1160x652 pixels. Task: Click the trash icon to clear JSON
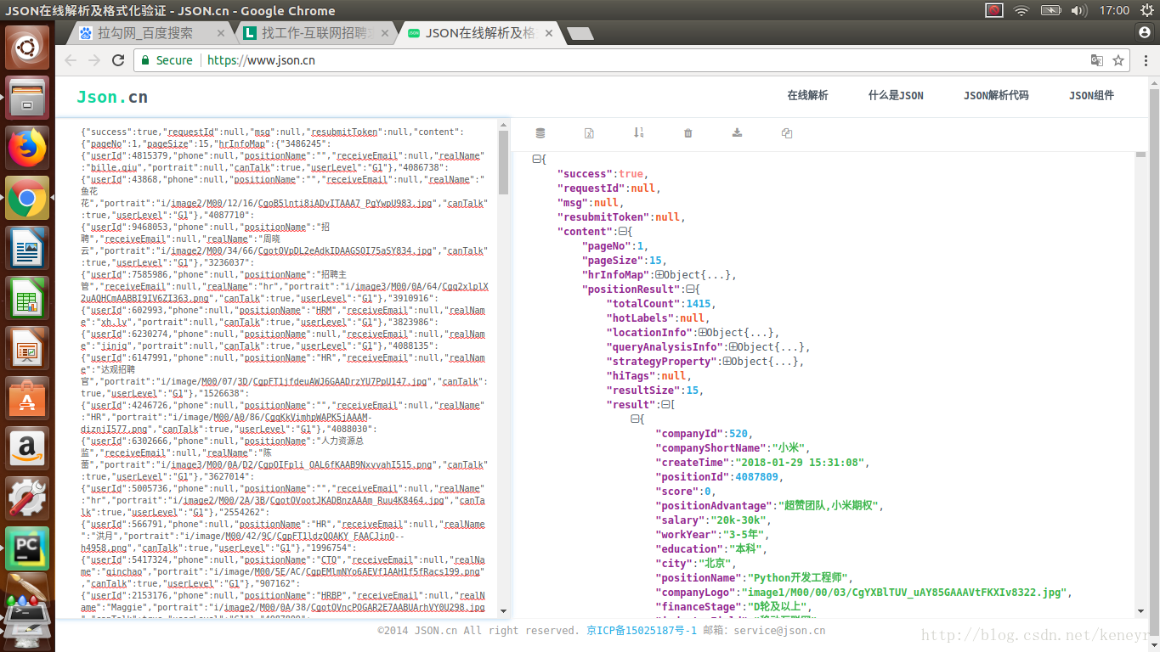coord(688,133)
